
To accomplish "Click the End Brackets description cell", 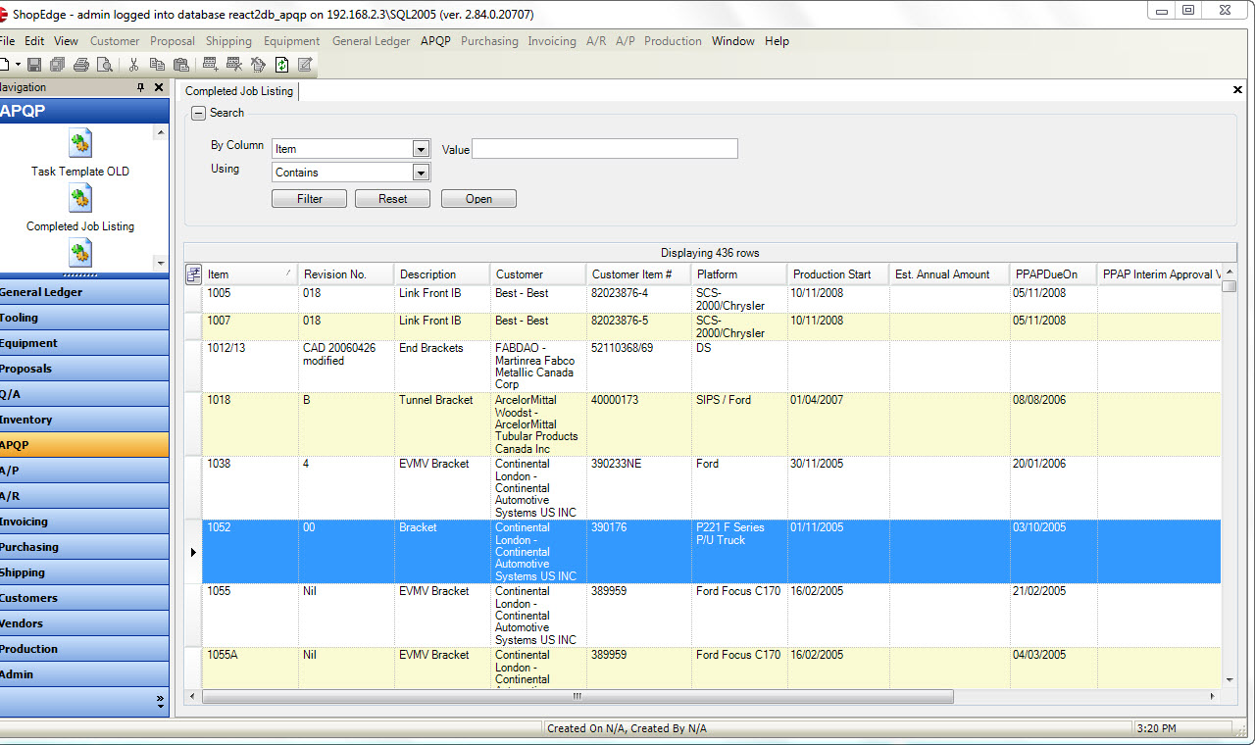I will tap(441, 366).
